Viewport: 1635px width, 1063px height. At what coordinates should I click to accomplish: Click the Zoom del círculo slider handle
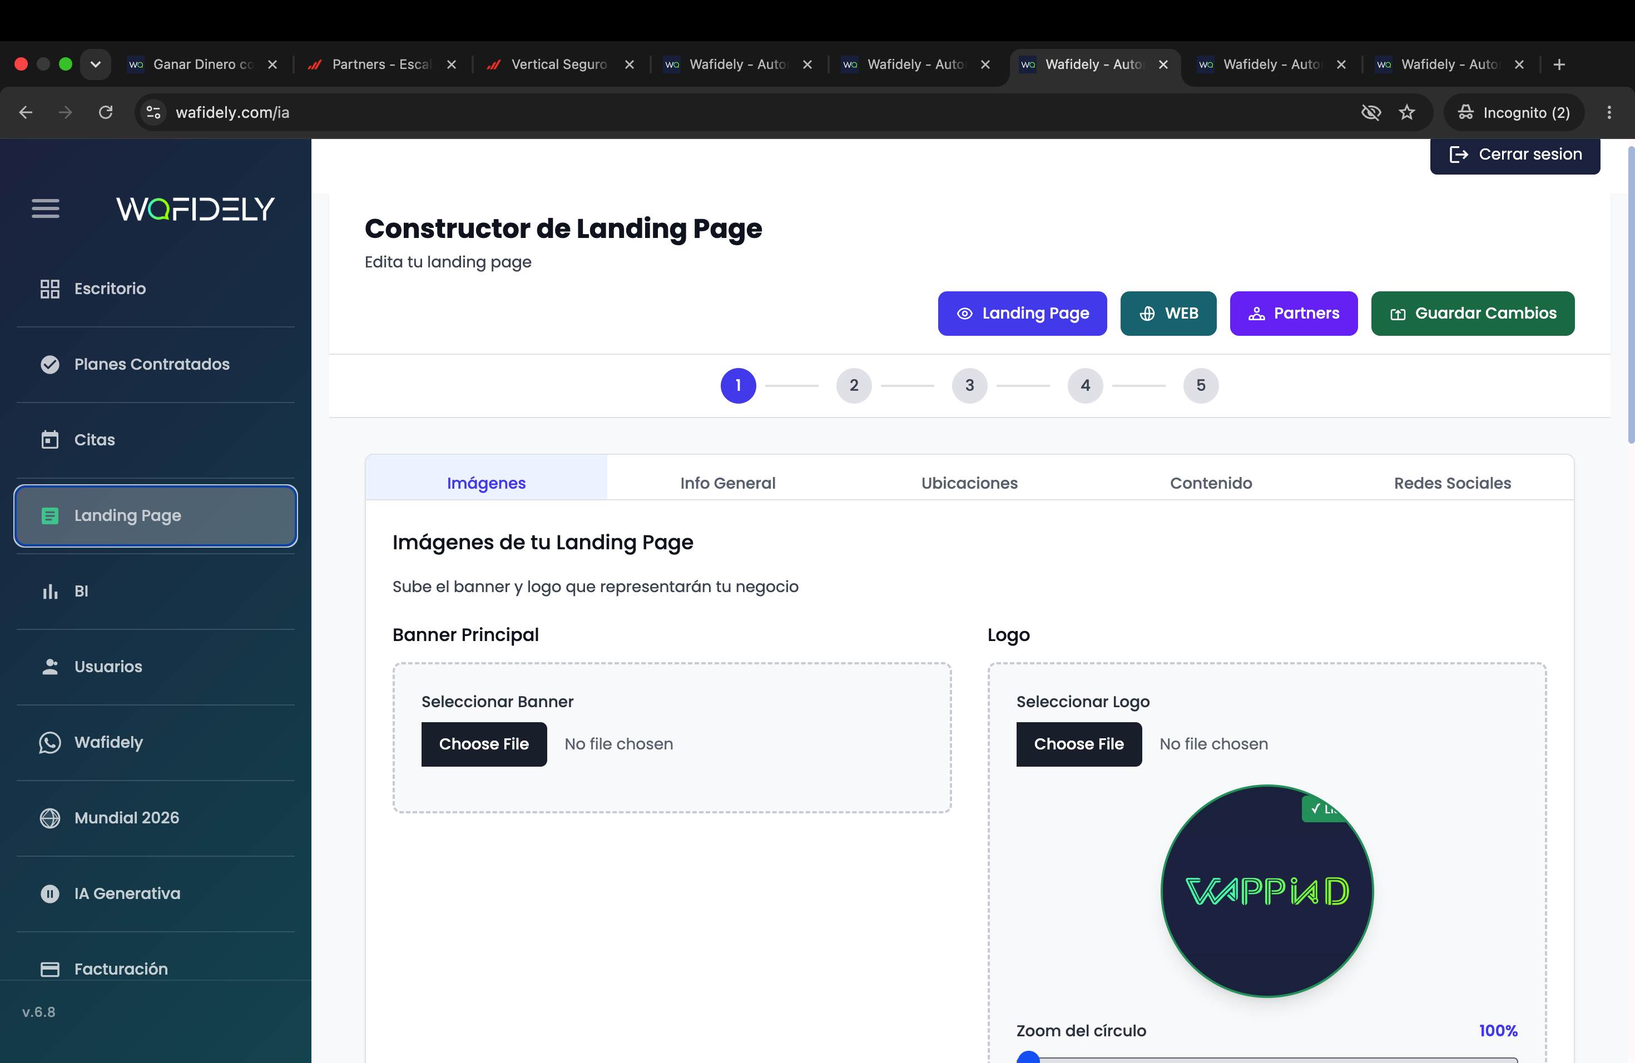pos(1028,1057)
